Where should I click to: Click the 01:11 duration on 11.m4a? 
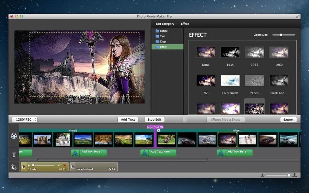[62, 169]
